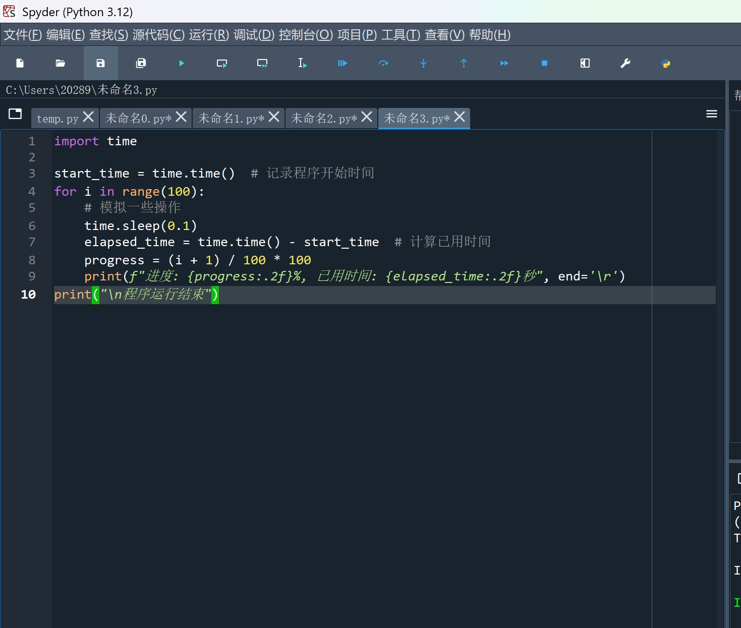Screen dimensions: 741x628
Task: Switch to the 未命名2.py* tab
Action: [x=324, y=119]
